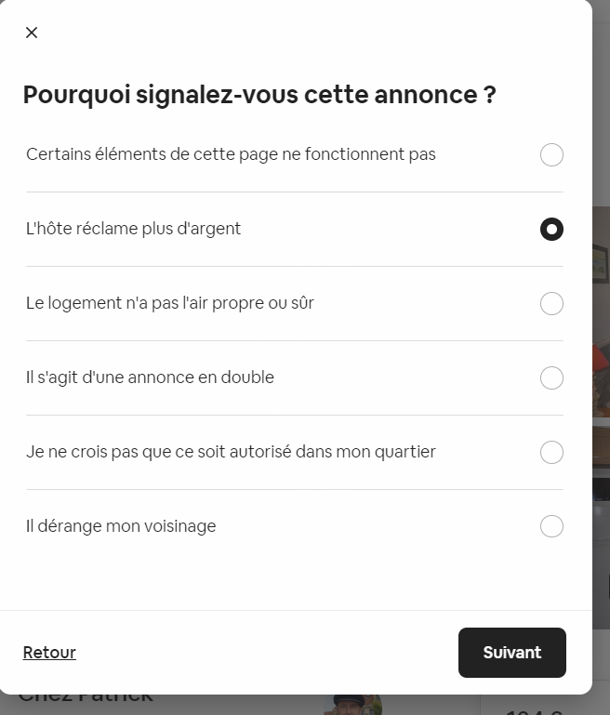Click the selected radio for host demanding more money
The height and width of the screenshot is (715, 610).
point(551,229)
